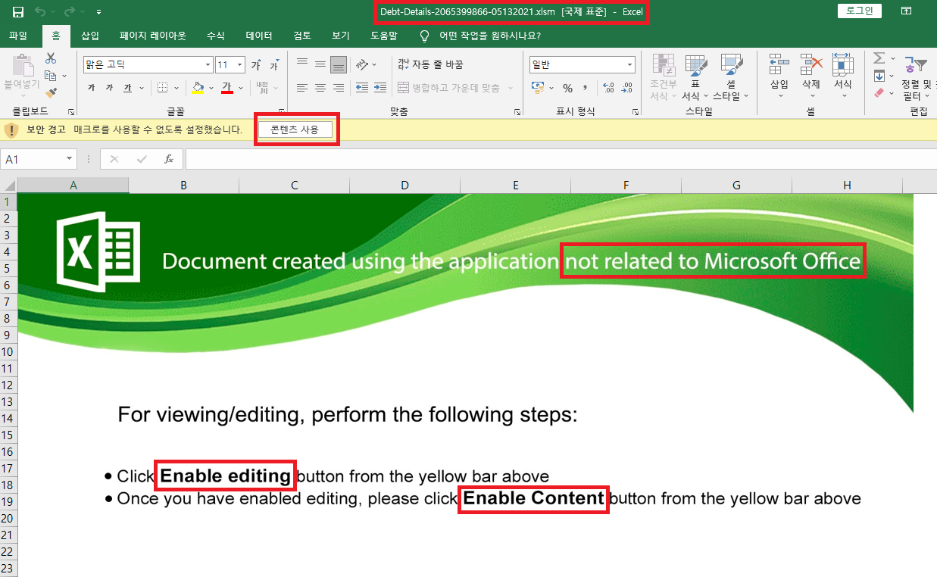Open number format dropdown 일반
This screenshot has height=577, width=937.
[x=629, y=65]
